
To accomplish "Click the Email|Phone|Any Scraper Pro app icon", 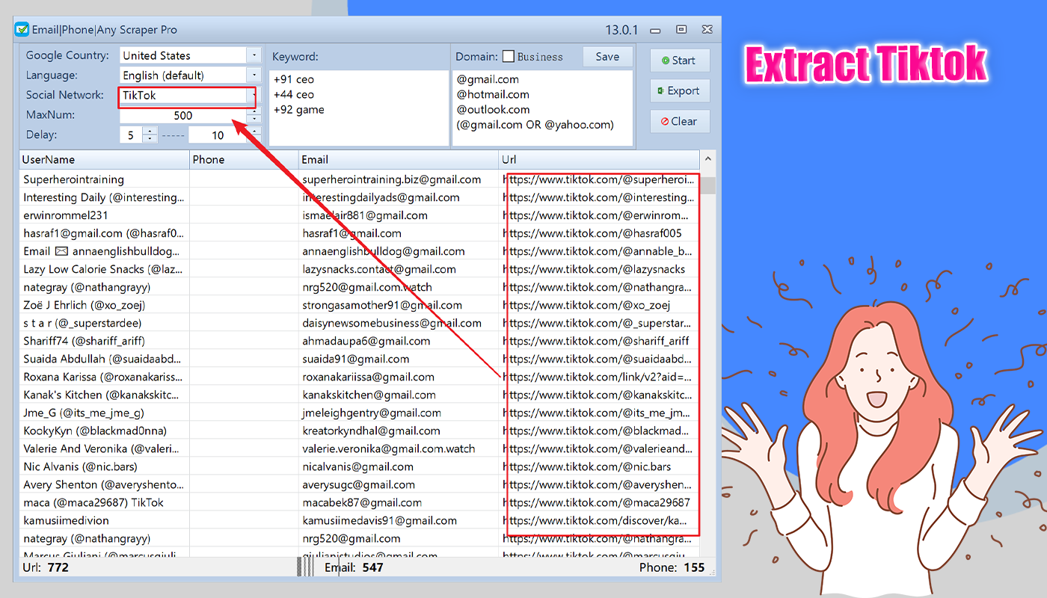I will click(x=22, y=31).
